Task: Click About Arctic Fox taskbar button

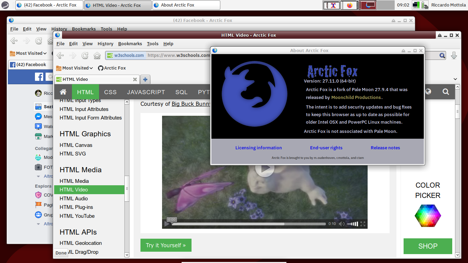Action: tap(186, 5)
